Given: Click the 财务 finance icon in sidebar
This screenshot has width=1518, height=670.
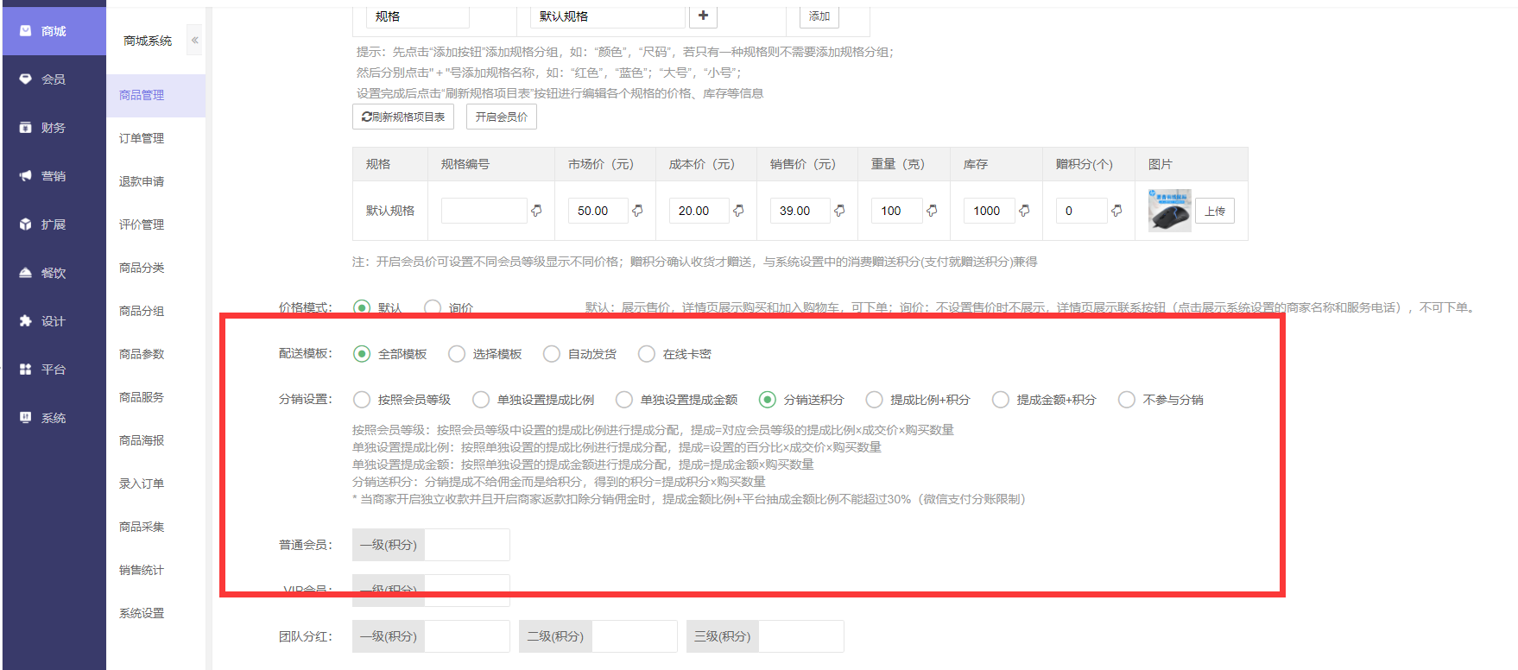Looking at the screenshot, I should click(26, 127).
